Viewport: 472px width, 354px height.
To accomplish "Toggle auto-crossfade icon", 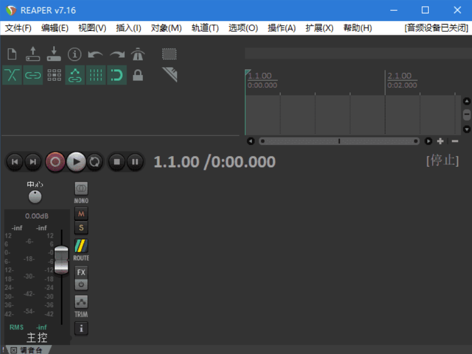I will coord(12,75).
